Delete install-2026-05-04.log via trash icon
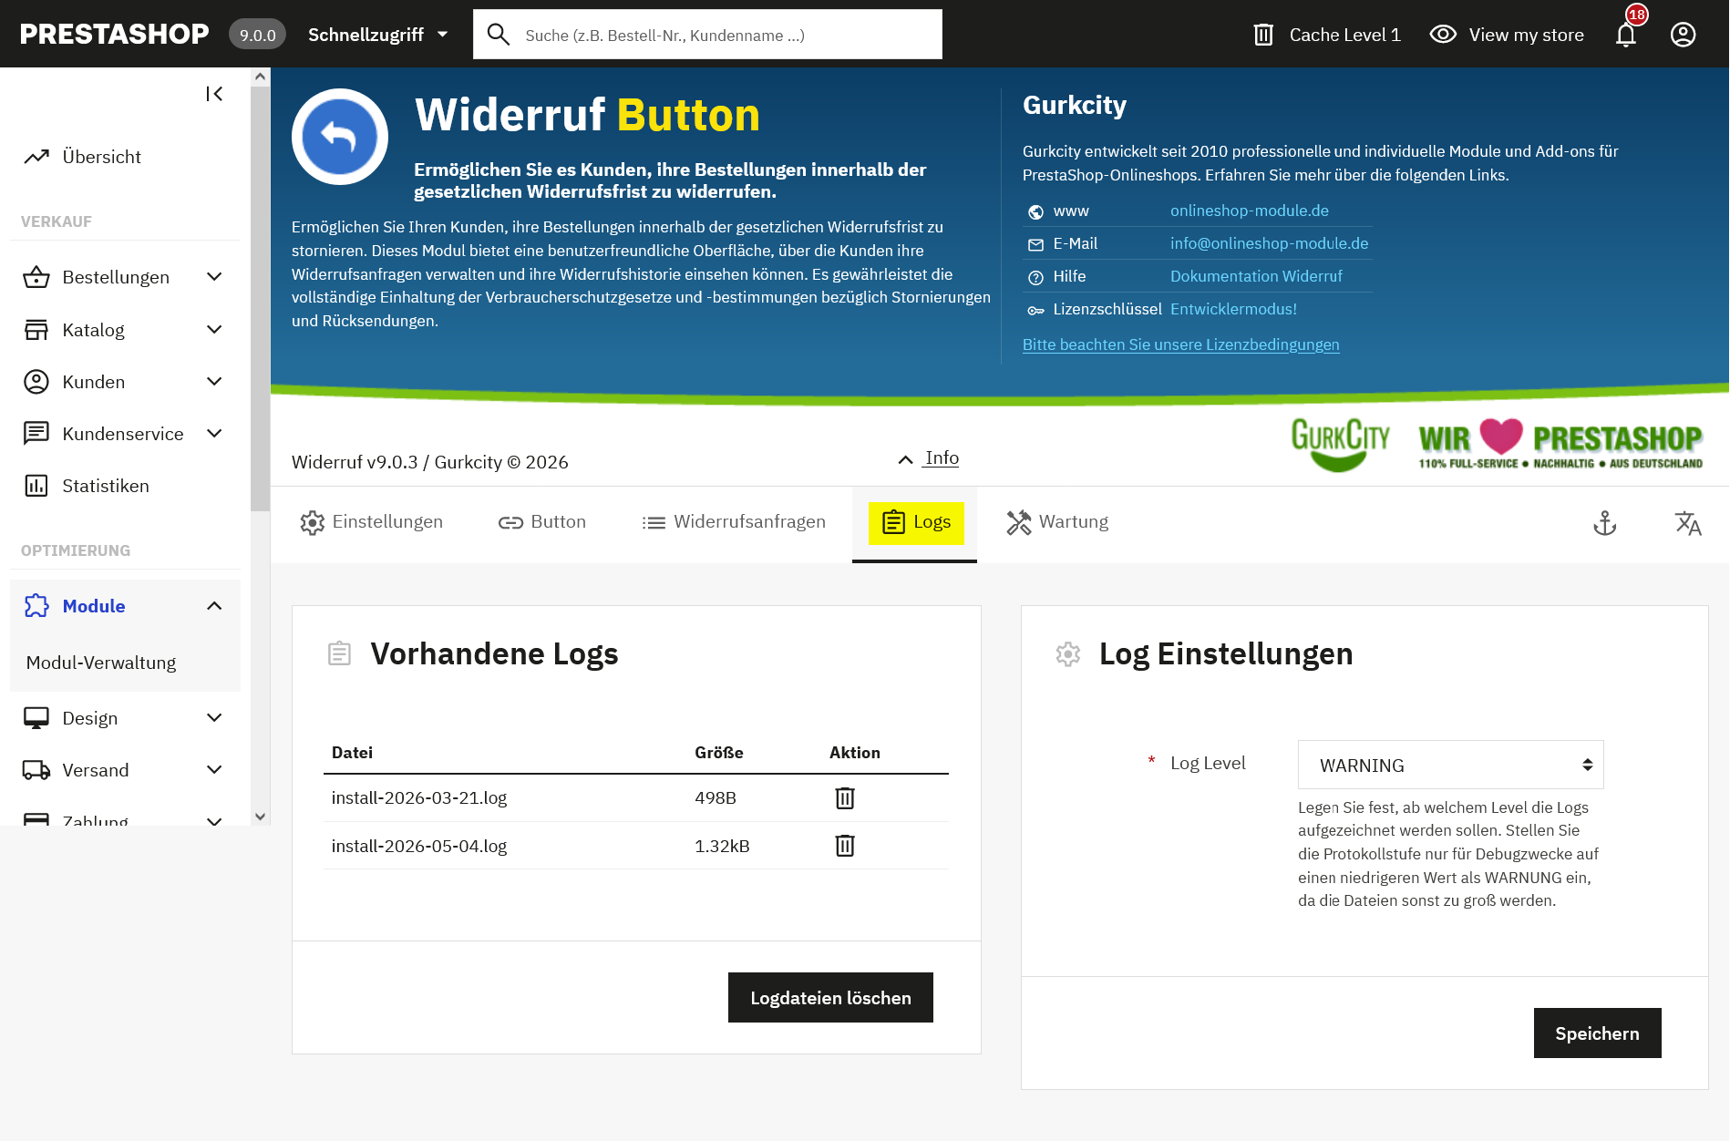Screen dimensions: 1730x1141 pos(845,846)
